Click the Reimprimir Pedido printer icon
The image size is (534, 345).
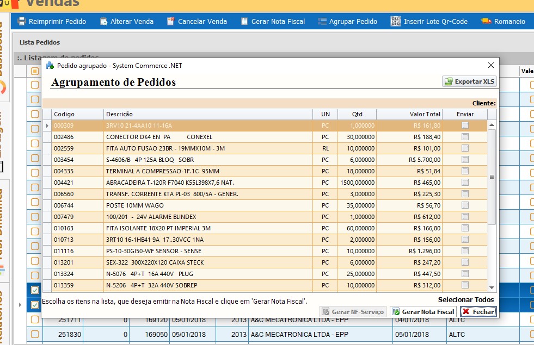pyautogui.click(x=22, y=22)
